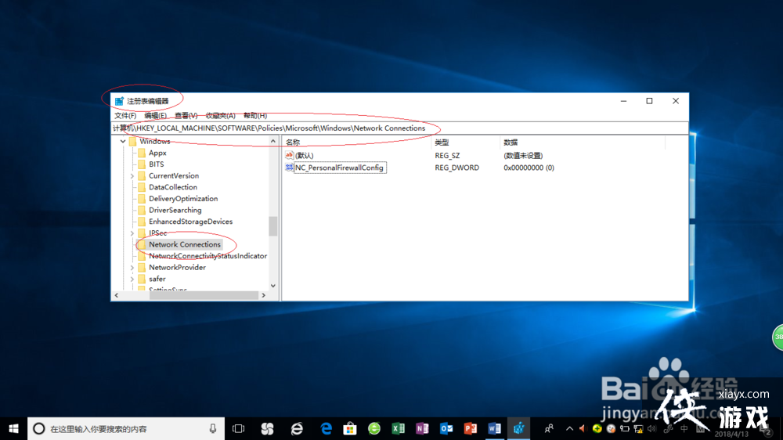783x440 pixels.
Task: Click the BITS folder icon
Action: 142,164
